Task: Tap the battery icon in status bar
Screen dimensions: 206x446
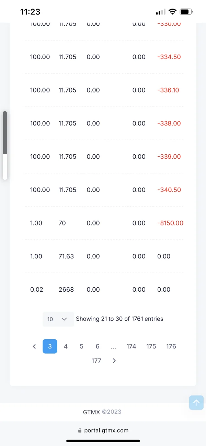Action: [186, 12]
